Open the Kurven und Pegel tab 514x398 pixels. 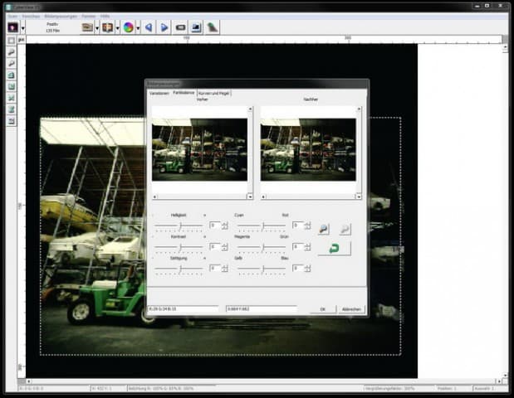[x=213, y=93]
